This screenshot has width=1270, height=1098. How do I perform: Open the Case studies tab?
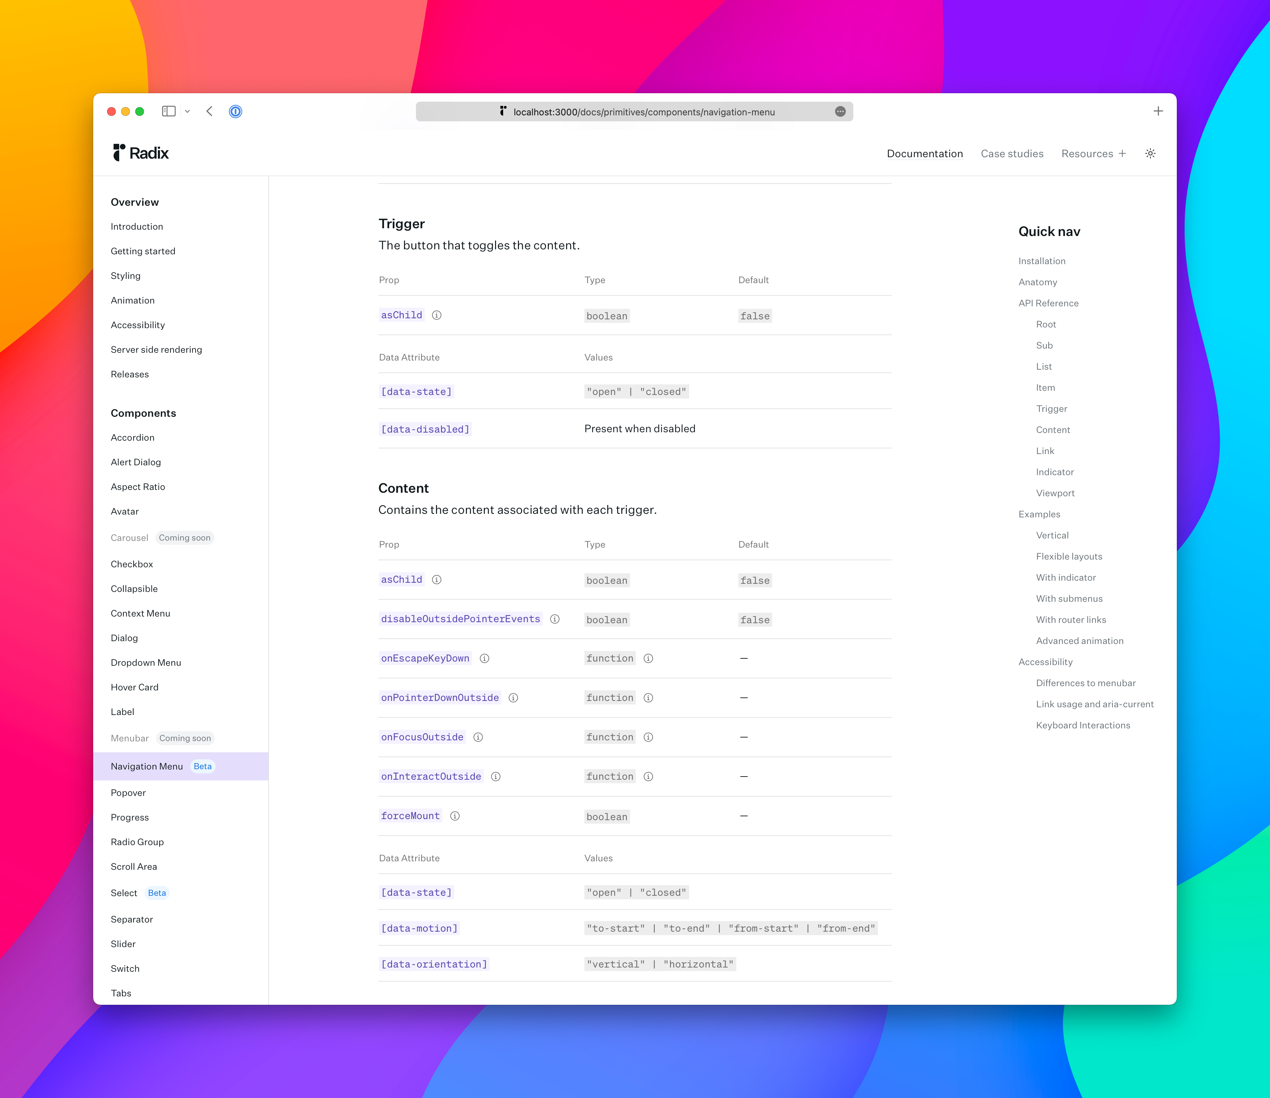[1011, 154]
